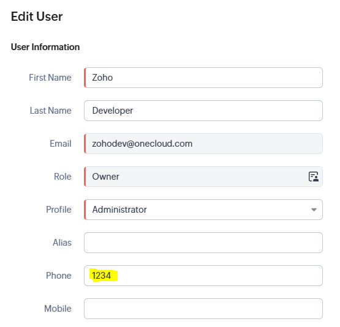Image resolution: width=340 pixels, height=327 pixels.
Task: Focus the empty Mobile input field
Action: (203, 309)
